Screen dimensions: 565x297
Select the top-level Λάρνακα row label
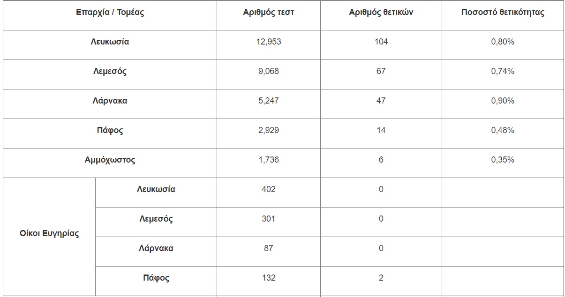click(x=110, y=101)
